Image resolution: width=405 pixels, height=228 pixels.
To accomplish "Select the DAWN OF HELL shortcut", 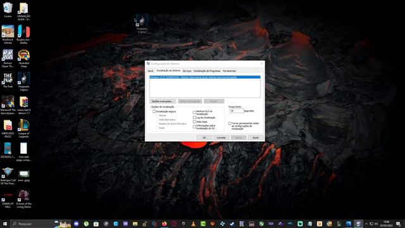I will [8, 199].
